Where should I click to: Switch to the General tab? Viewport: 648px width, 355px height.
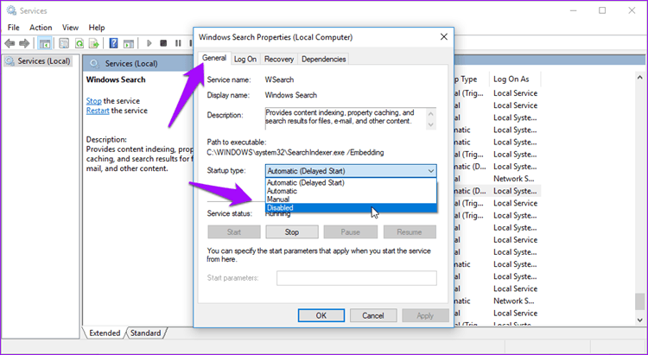pyautogui.click(x=214, y=58)
